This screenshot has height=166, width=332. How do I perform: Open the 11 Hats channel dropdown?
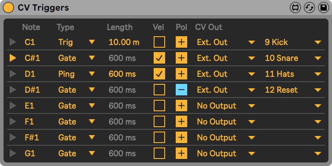click(293, 74)
